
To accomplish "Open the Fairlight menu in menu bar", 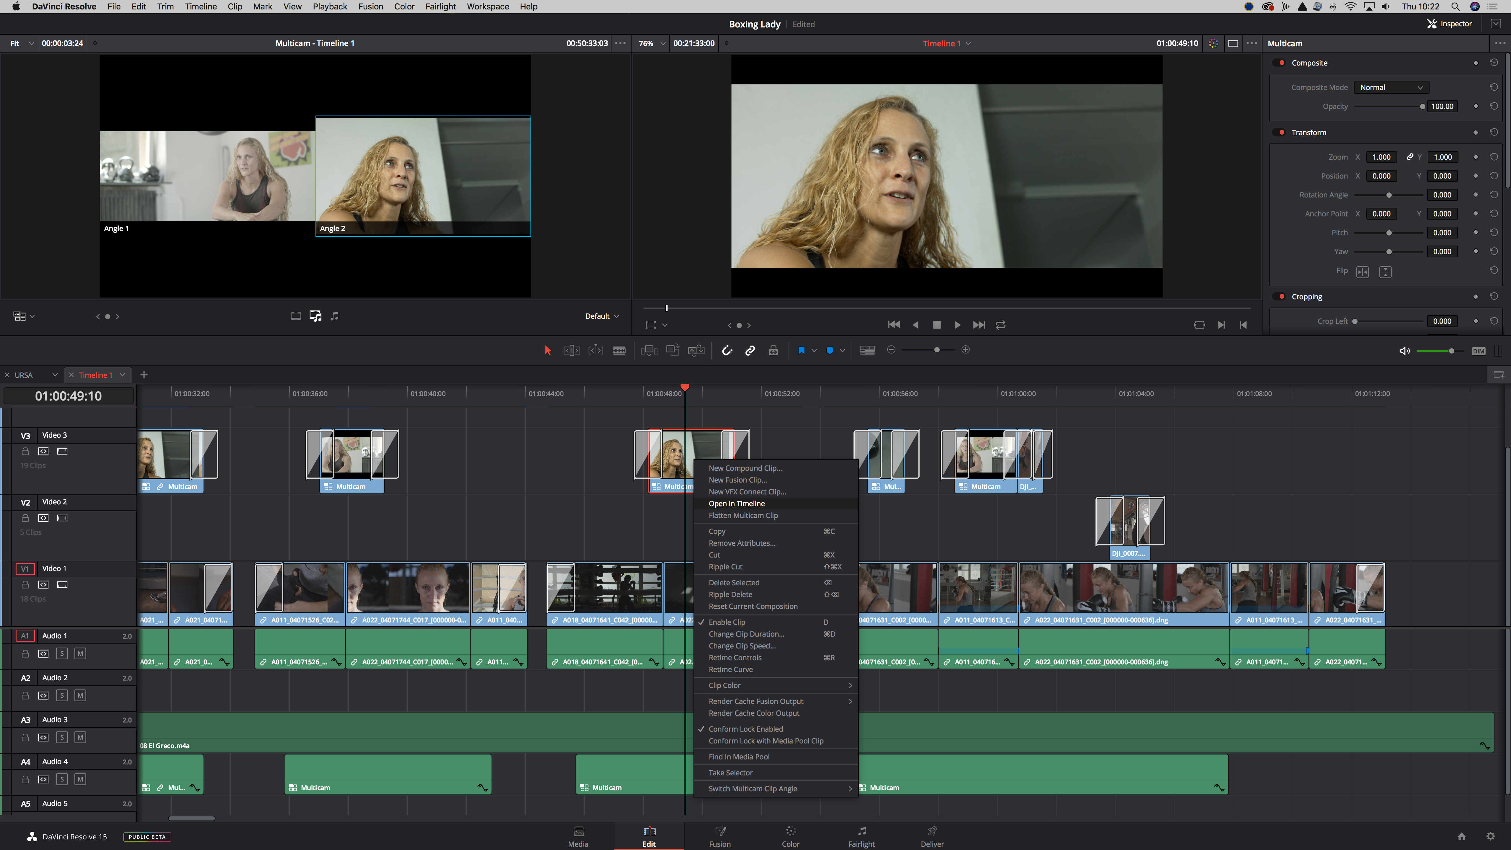I will [440, 6].
